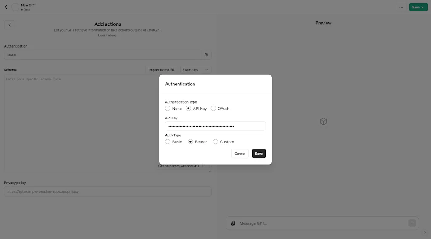The height and width of the screenshot is (239, 431).
Task: Open the Examples dropdown
Action: pyautogui.click(x=195, y=70)
